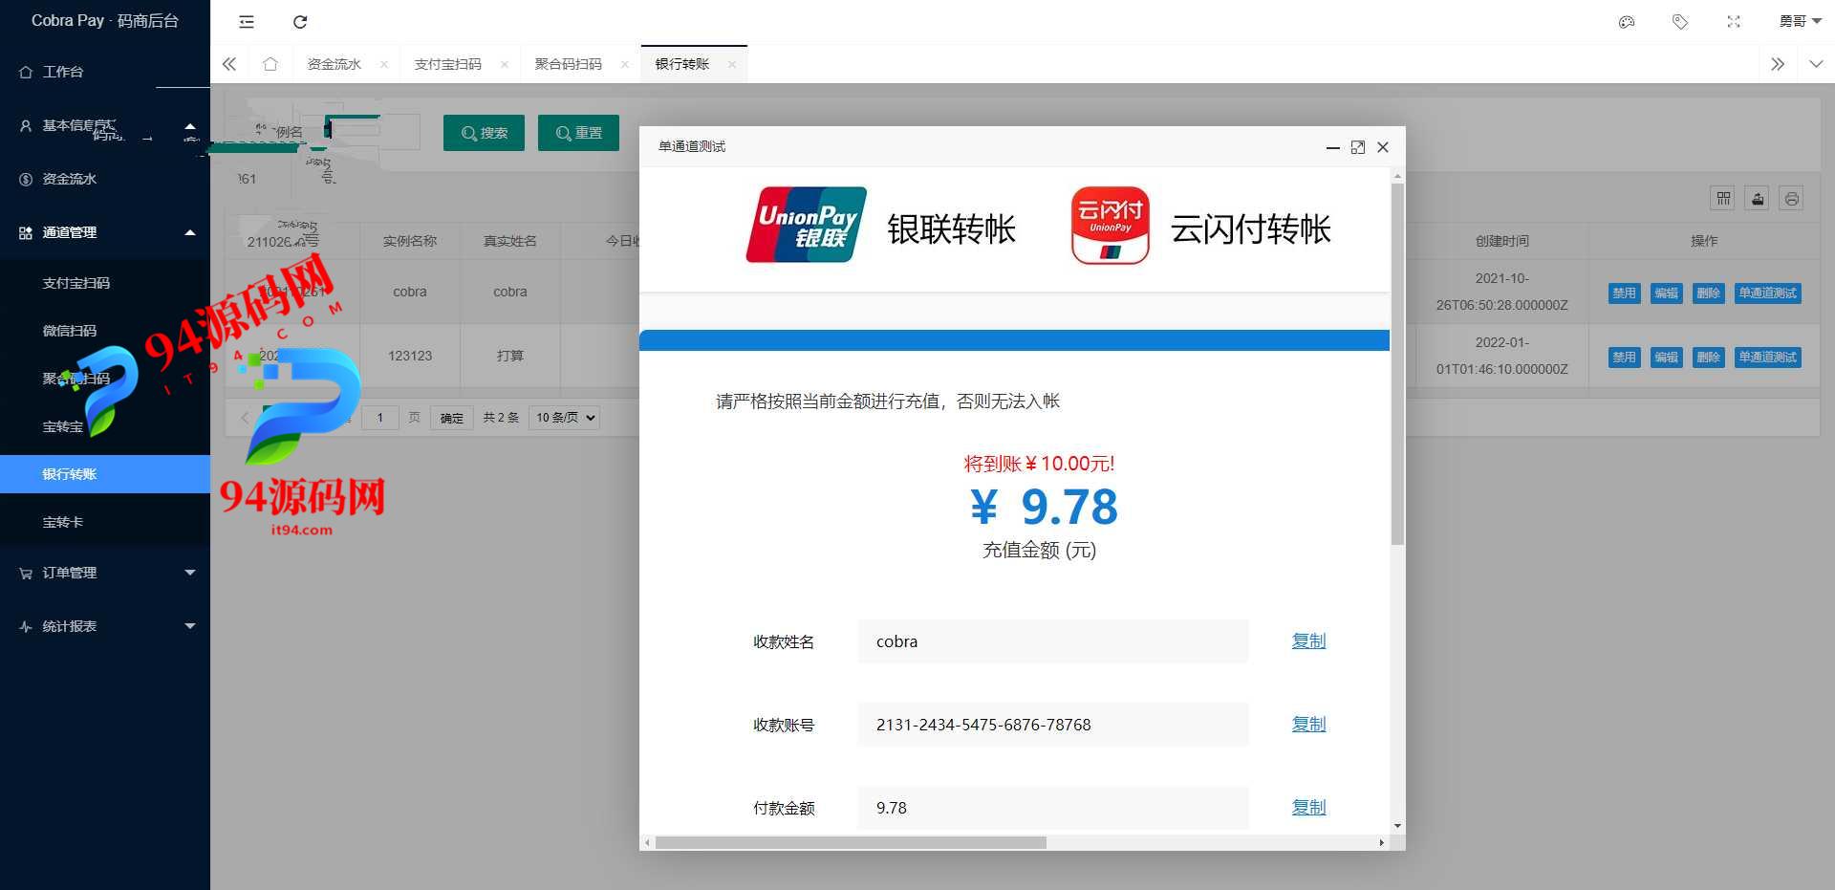The image size is (1835, 890).
Task: Click 禁用 for the 123123 row
Action: click(x=1624, y=357)
